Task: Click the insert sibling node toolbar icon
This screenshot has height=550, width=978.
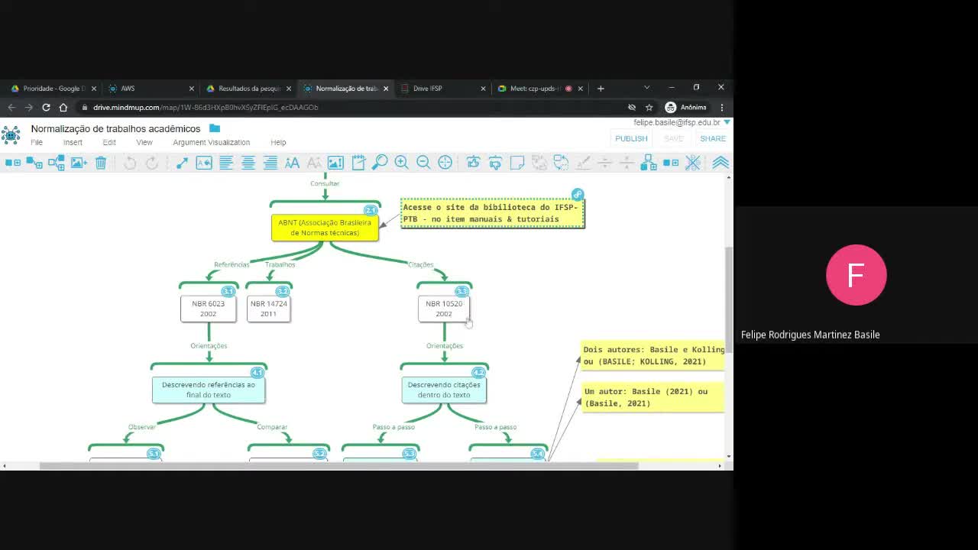Action: click(13, 163)
